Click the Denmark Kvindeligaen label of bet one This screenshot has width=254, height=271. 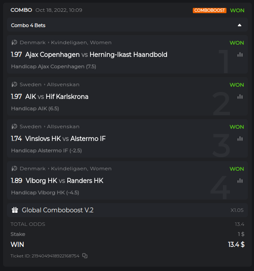coord(66,42)
